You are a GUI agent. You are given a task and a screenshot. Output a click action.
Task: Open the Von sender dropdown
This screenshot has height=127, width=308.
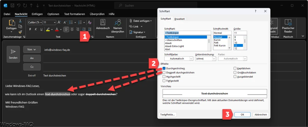point(32,50)
